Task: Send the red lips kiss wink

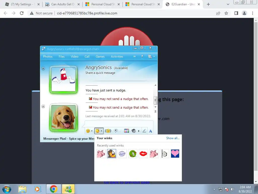Action: (x=143, y=154)
